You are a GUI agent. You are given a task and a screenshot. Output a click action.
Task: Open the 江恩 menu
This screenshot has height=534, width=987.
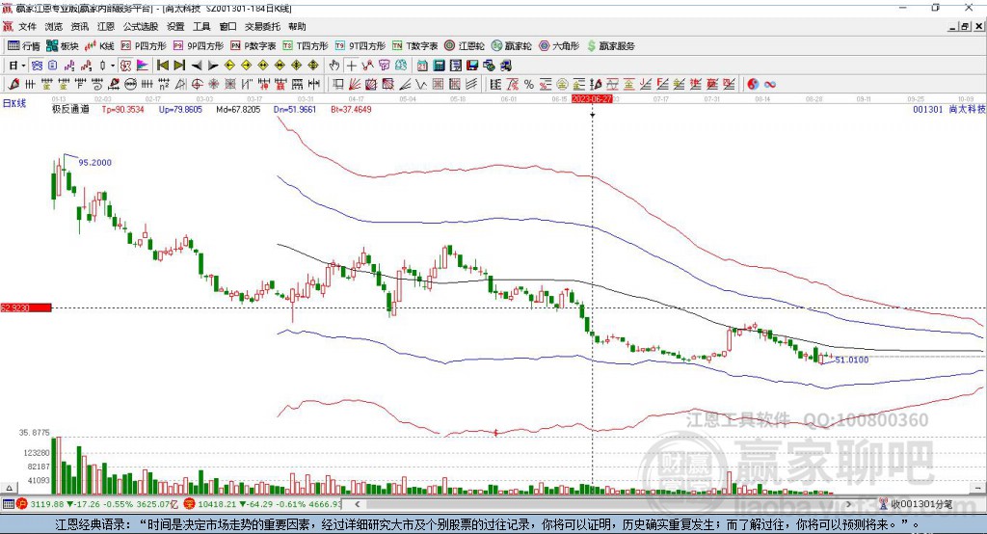pyautogui.click(x=106, y=26)
